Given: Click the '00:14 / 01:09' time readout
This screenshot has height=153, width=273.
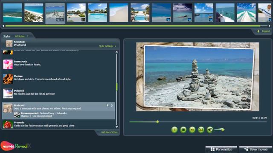Looking at the screenshot, I should tap(259, 118).
